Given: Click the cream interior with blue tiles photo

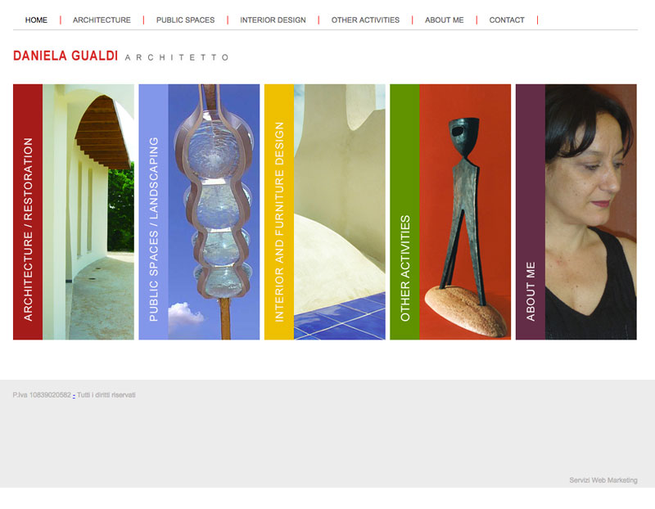Looking at the screenshot, I should [340, 212].
